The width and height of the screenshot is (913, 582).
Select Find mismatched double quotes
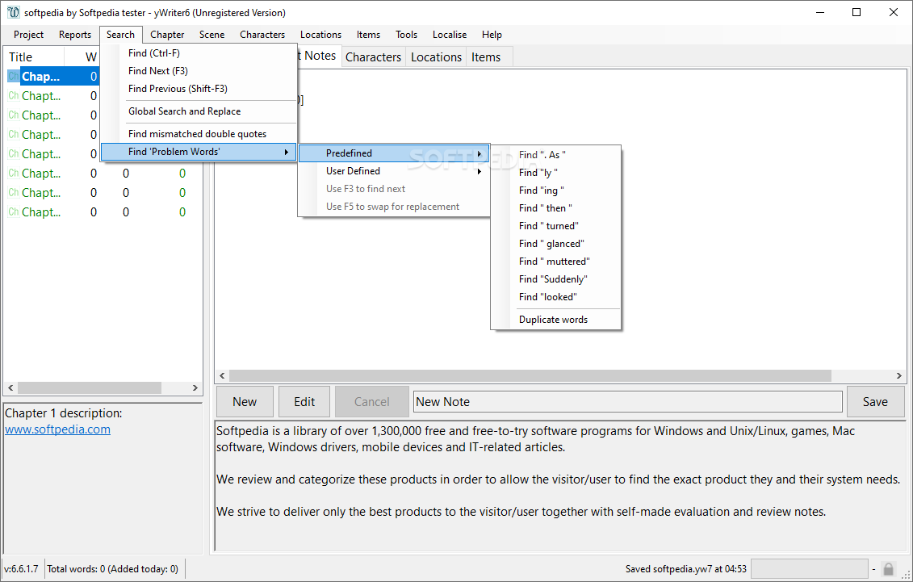[199, 134]
